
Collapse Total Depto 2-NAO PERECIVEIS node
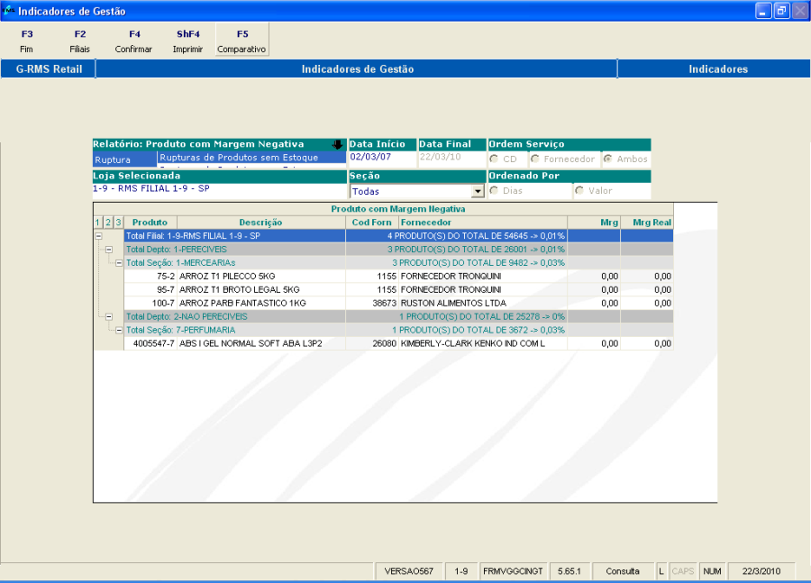109,316
